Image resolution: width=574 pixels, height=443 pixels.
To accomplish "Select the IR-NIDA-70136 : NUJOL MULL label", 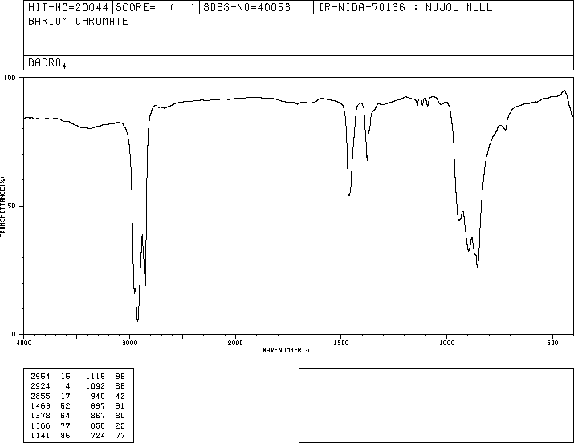I will click(x=405, y=7).
